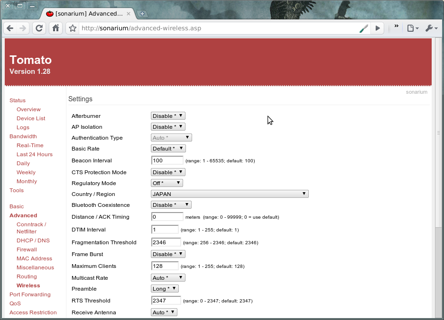Screen dimensions: 444x320
Task: Click the vertical page scrollbar
Action: pos(438,133)
